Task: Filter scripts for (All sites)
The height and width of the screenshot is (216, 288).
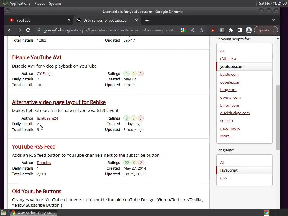Action: click(228, 58)
